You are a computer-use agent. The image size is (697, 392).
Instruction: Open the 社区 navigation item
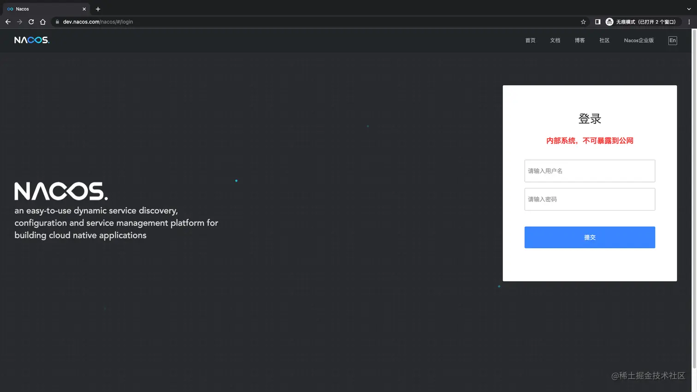tap(604, 41)
